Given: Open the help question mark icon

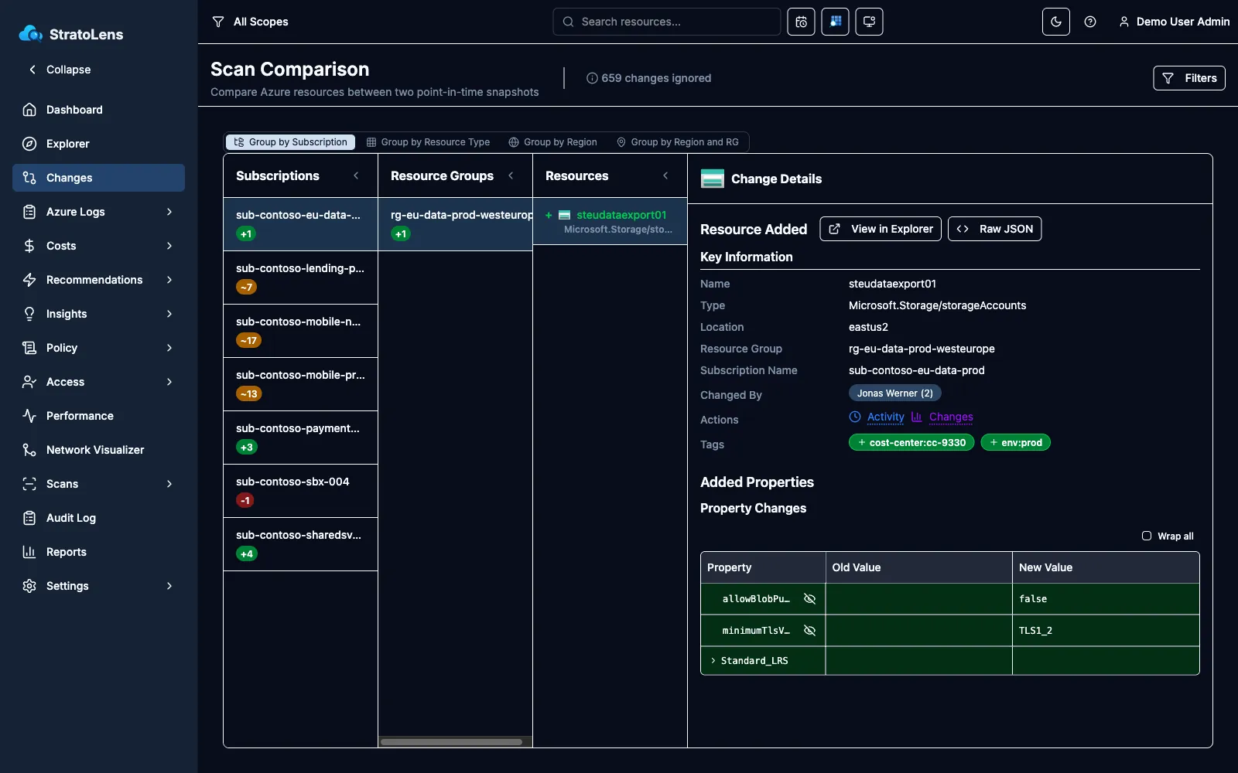Looking at the screenshot, I should 1090,22.
